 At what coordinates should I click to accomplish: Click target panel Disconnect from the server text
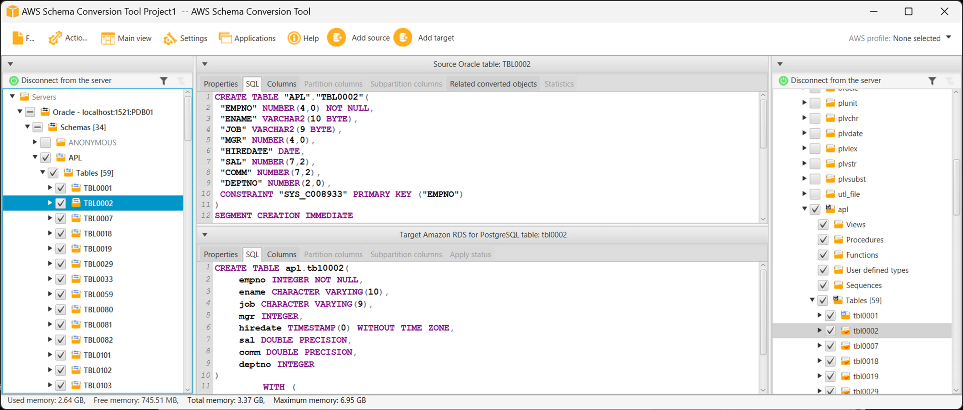(836, 80)
